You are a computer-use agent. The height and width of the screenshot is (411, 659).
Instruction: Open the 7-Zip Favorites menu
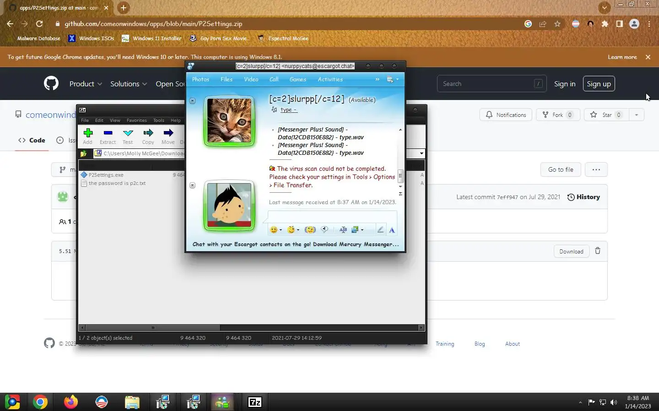click(x=137, y=121)
